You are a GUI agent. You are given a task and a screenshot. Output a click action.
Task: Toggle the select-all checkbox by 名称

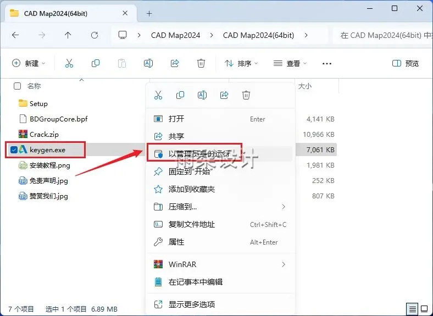17,86
